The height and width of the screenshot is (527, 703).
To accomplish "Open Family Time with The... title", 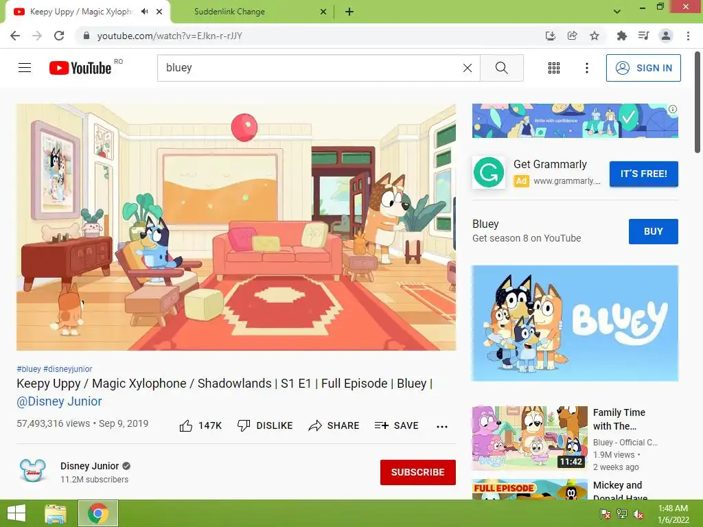I will (619, 419).
